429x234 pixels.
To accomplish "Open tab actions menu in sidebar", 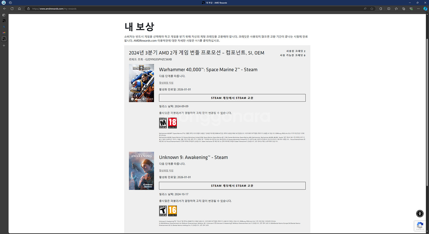I will point(4,15).
